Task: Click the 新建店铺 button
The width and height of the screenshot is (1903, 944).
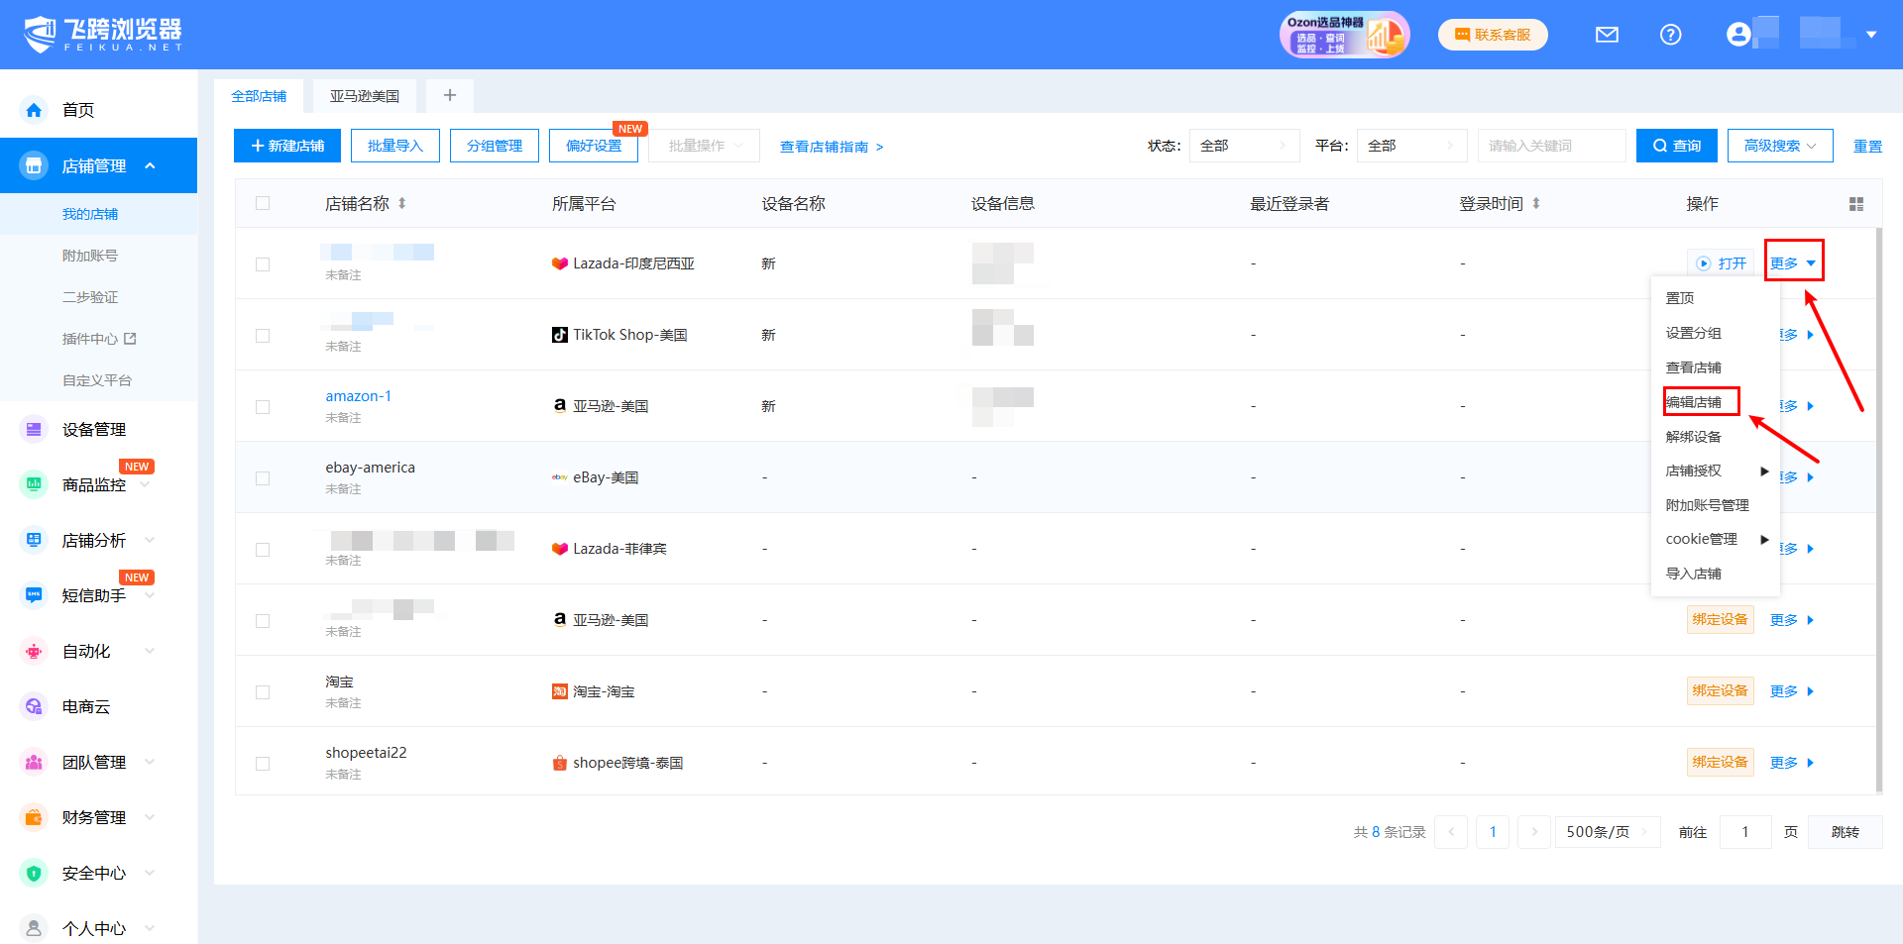Action: coord(287,146)
